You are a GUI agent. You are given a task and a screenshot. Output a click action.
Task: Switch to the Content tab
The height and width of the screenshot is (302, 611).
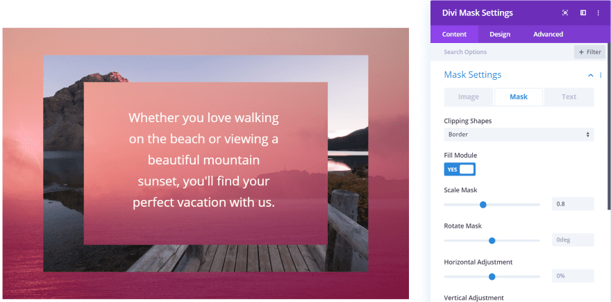point(454,34)
